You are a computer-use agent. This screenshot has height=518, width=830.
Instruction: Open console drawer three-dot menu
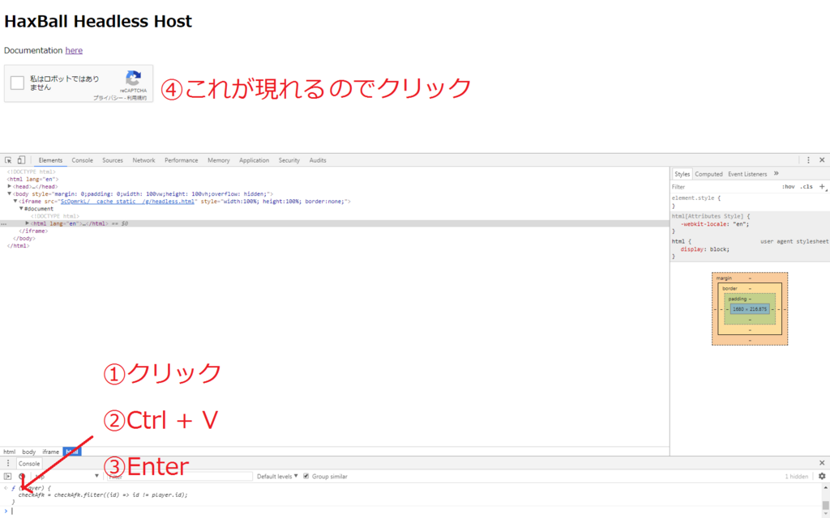pyautogui.click(x=8, y=464)
